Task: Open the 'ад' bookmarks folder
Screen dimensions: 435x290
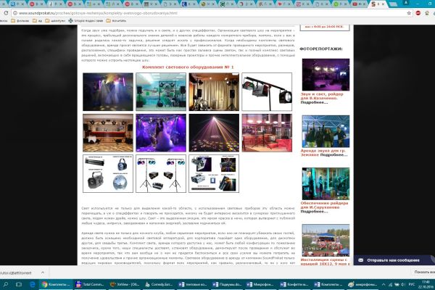Action: 37,20
